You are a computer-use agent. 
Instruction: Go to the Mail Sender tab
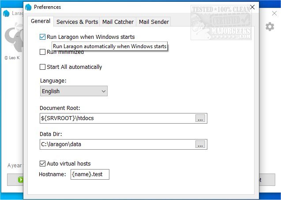coord(153,22)
